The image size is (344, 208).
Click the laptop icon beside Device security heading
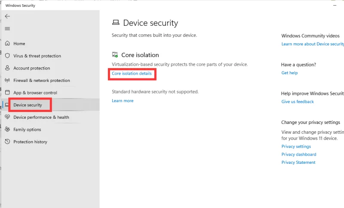[x=116, y=22]
